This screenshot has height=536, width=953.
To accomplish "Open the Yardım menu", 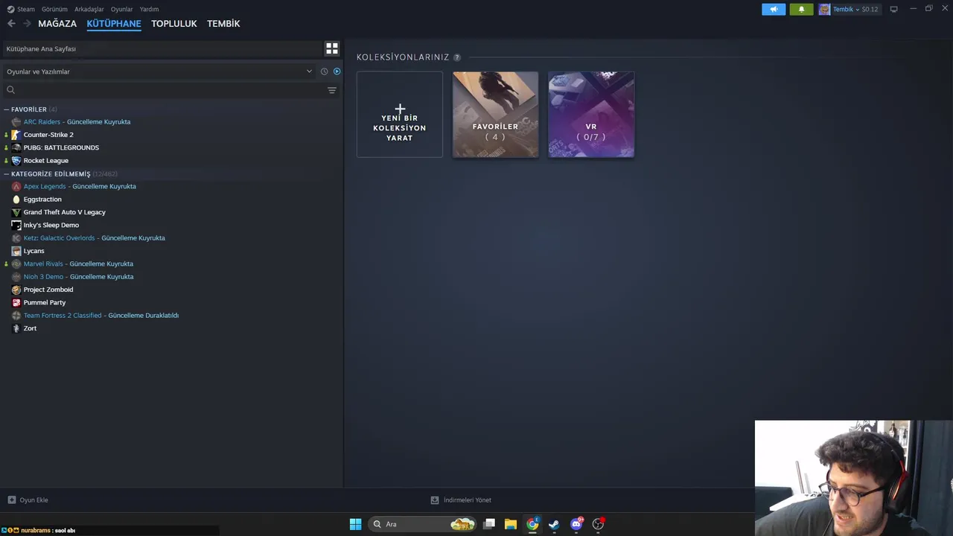I will pyautogui.click(x=149, y=9).
